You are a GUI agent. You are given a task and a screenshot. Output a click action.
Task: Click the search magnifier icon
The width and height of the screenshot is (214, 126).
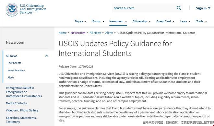click(x=179, y=8)
